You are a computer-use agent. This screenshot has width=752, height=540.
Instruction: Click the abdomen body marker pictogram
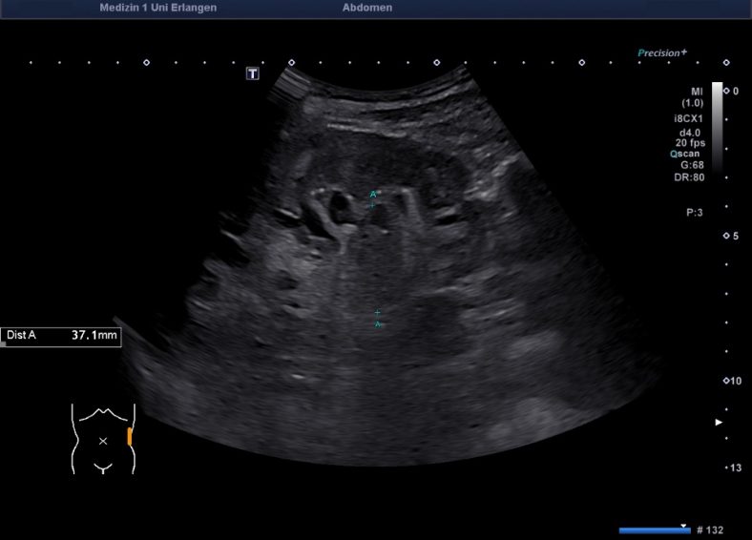103,439
